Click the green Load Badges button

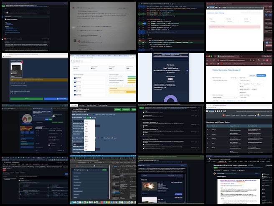tap(126, 110)
